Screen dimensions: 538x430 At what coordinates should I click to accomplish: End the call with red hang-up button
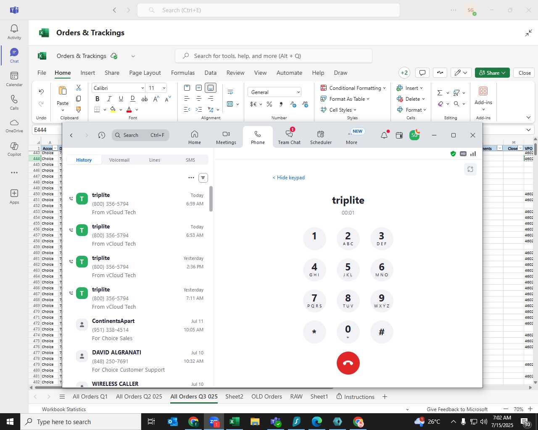348,363
